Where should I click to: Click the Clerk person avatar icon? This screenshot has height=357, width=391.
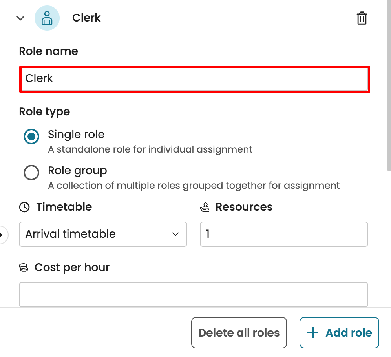(x=47, y=18)
